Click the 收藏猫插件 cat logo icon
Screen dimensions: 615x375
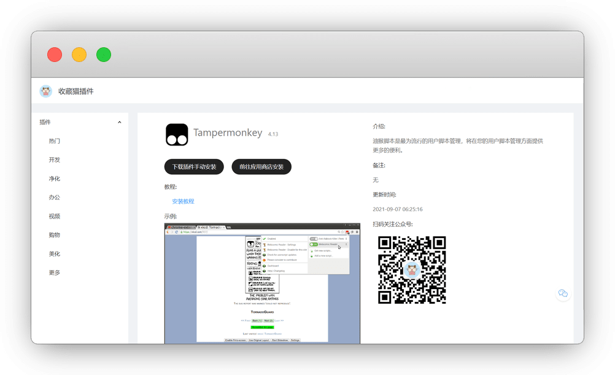[46, 91]
